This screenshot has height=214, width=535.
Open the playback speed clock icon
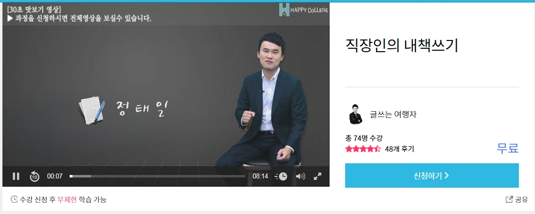281,176
